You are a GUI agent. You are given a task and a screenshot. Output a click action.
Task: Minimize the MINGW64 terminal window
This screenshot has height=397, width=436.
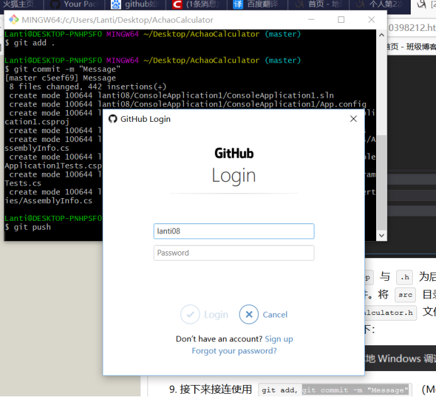[311, 20]
